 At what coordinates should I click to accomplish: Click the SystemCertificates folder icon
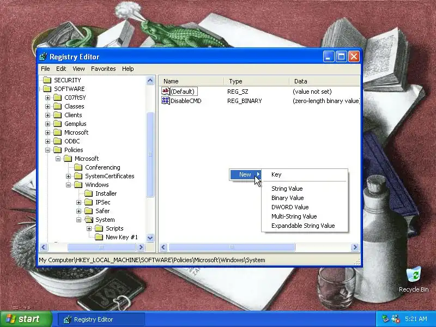[x=78, y=176]
